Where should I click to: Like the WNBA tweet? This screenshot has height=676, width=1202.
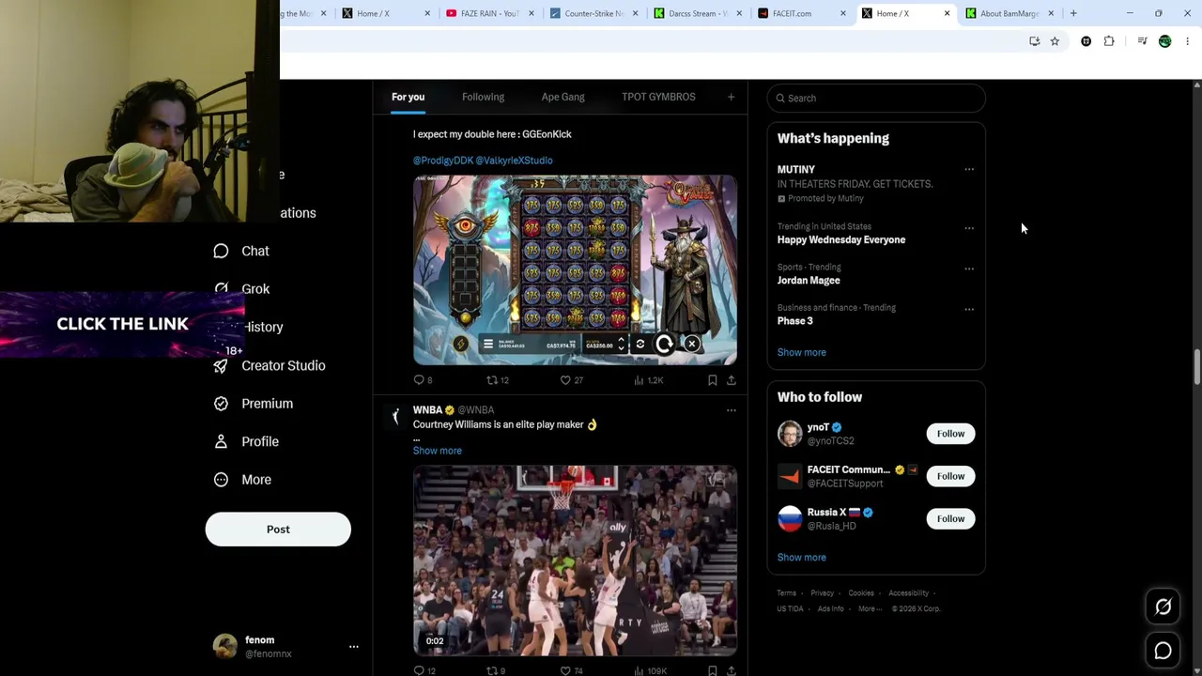572,670
